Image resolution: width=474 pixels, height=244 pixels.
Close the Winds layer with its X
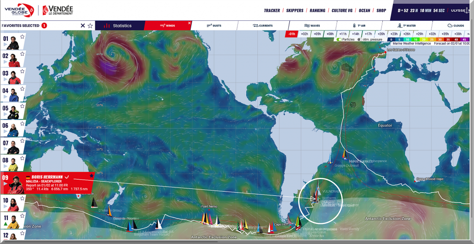click(189, 23)
